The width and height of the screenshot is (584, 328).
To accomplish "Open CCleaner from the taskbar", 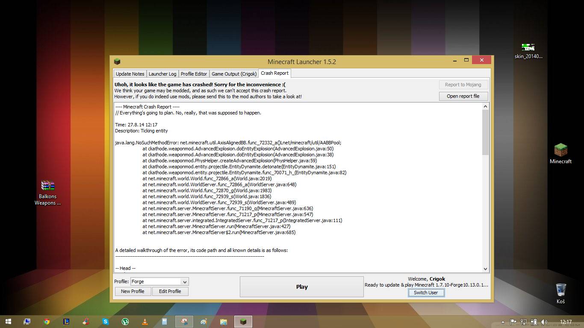I will pyautogui.click(x=86, y=322).
